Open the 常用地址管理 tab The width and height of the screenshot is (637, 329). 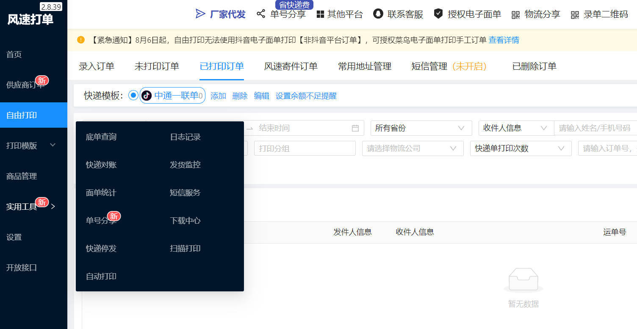tap(365, 66)
